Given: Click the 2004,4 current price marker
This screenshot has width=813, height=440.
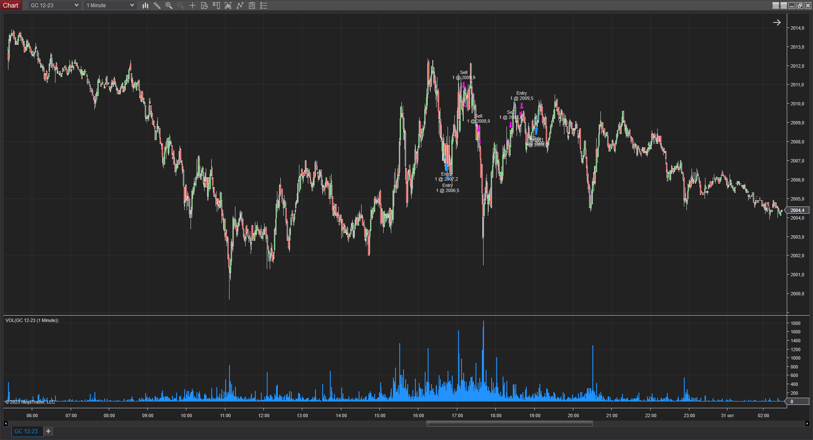Looking at the screenshot, I should click(797, 210).
